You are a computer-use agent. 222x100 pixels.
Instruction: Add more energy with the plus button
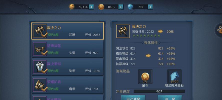tap(91, 7)
